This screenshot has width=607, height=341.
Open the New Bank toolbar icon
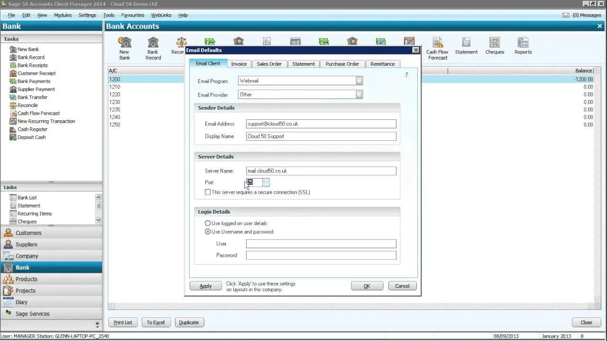click(124, 48)
